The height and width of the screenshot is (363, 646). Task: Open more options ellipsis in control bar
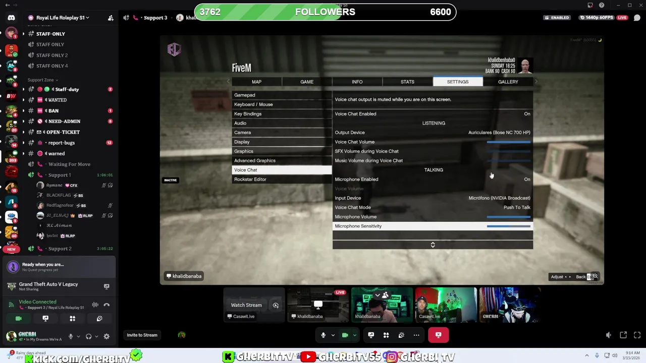pyautogui.click(x=416, y=335)
